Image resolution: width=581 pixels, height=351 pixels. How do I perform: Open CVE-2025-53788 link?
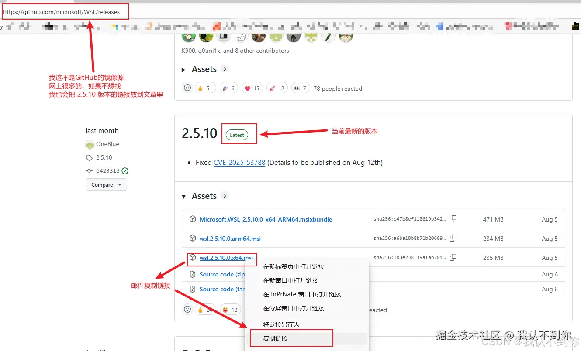coord(239,162)
